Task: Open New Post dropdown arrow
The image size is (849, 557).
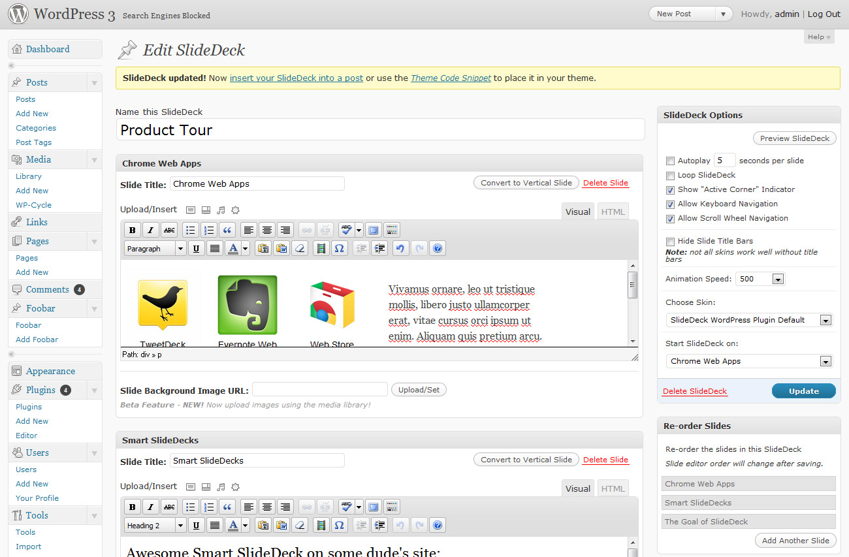Action: tap(724, 14)
